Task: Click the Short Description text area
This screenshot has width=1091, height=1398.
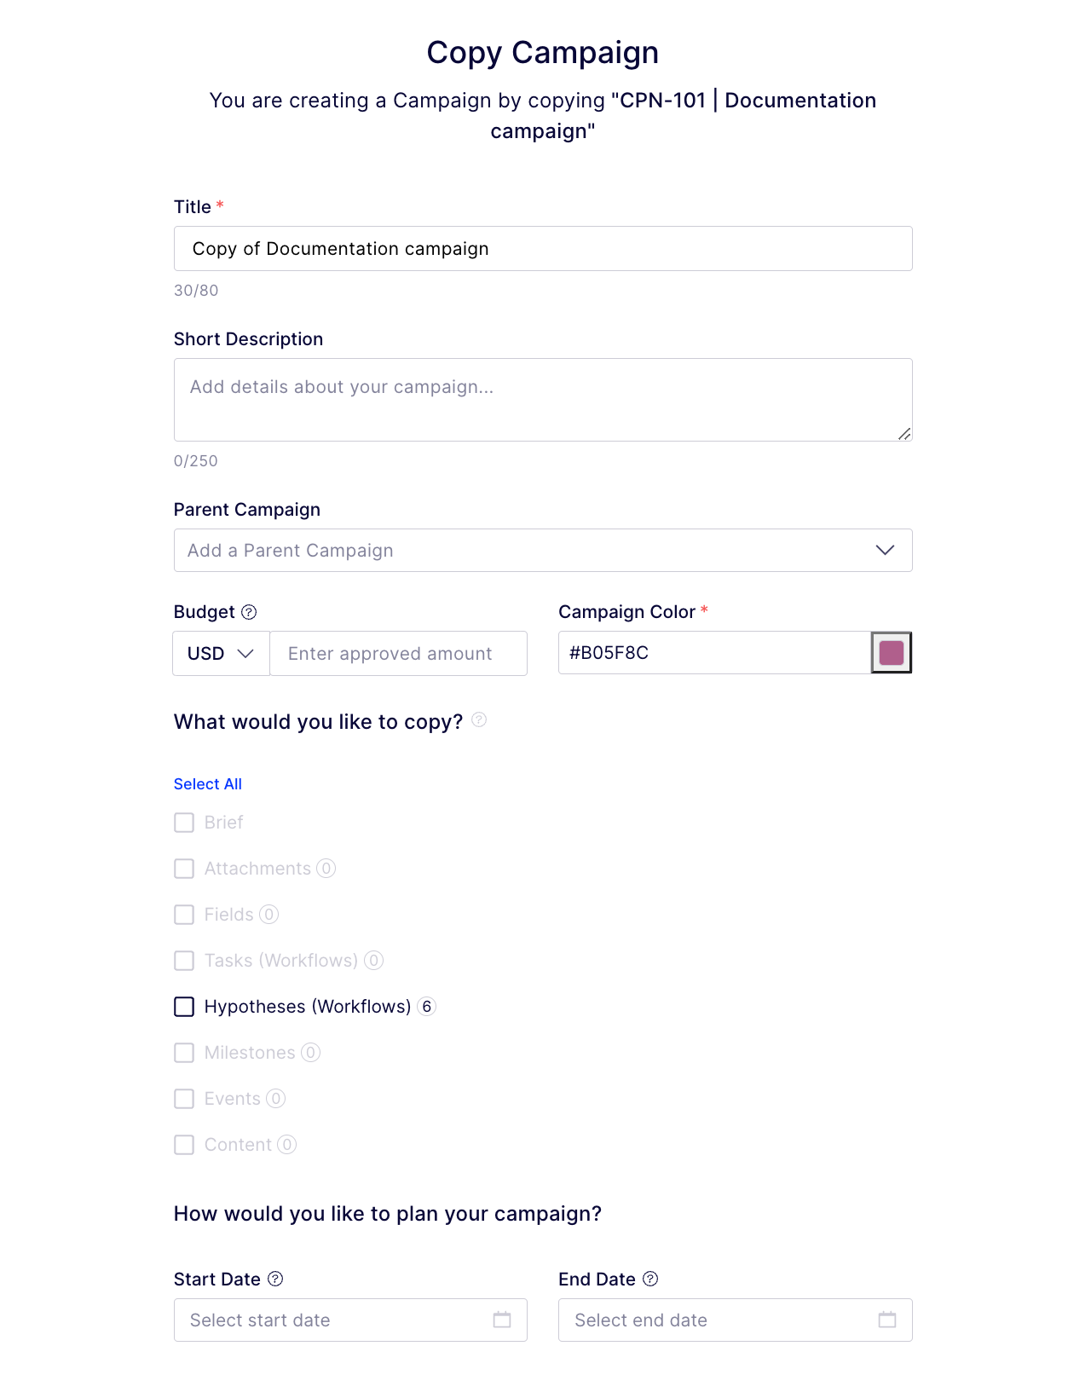Action: pos(543,400)
